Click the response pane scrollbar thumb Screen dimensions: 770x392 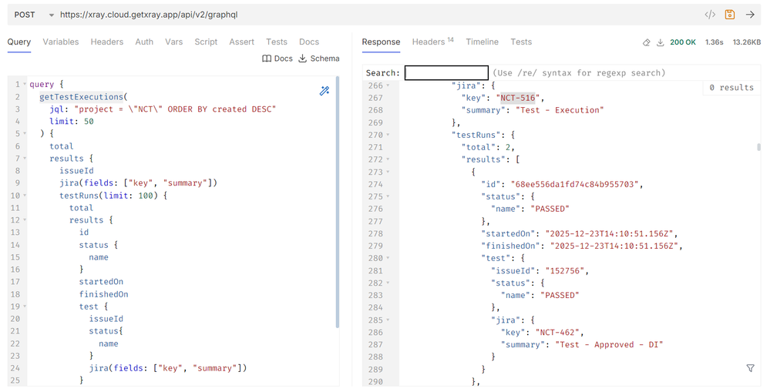coord(758,147)
